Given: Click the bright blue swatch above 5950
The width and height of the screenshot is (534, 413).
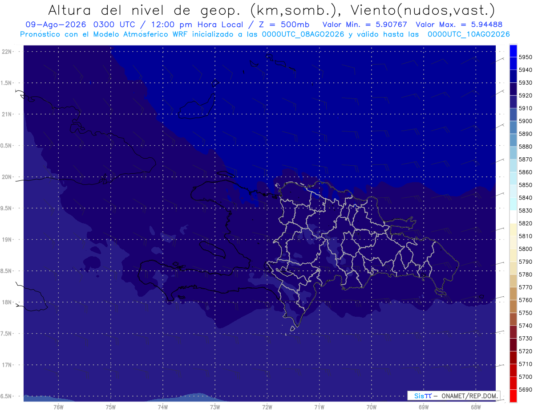Looking at the screenshot, I should 513,51.
